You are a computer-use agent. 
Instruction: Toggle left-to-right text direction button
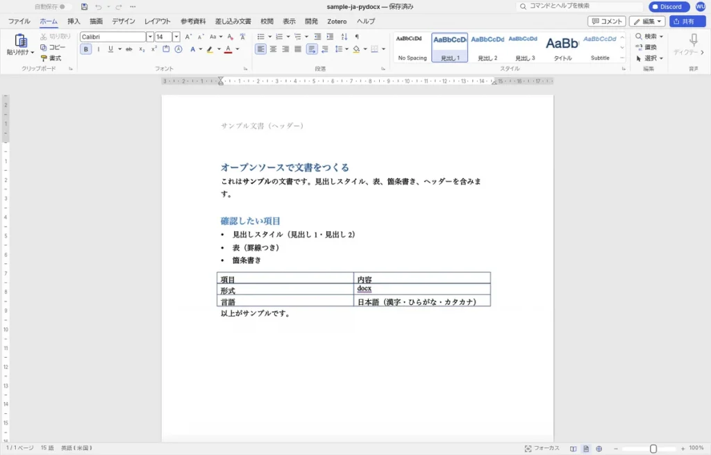coord(312,49)
